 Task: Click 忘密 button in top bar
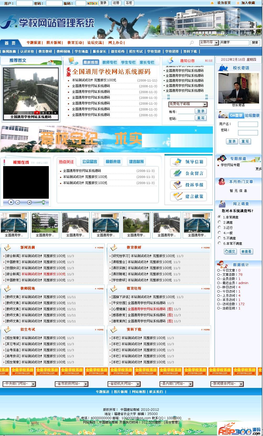click(x=129, y=3)
